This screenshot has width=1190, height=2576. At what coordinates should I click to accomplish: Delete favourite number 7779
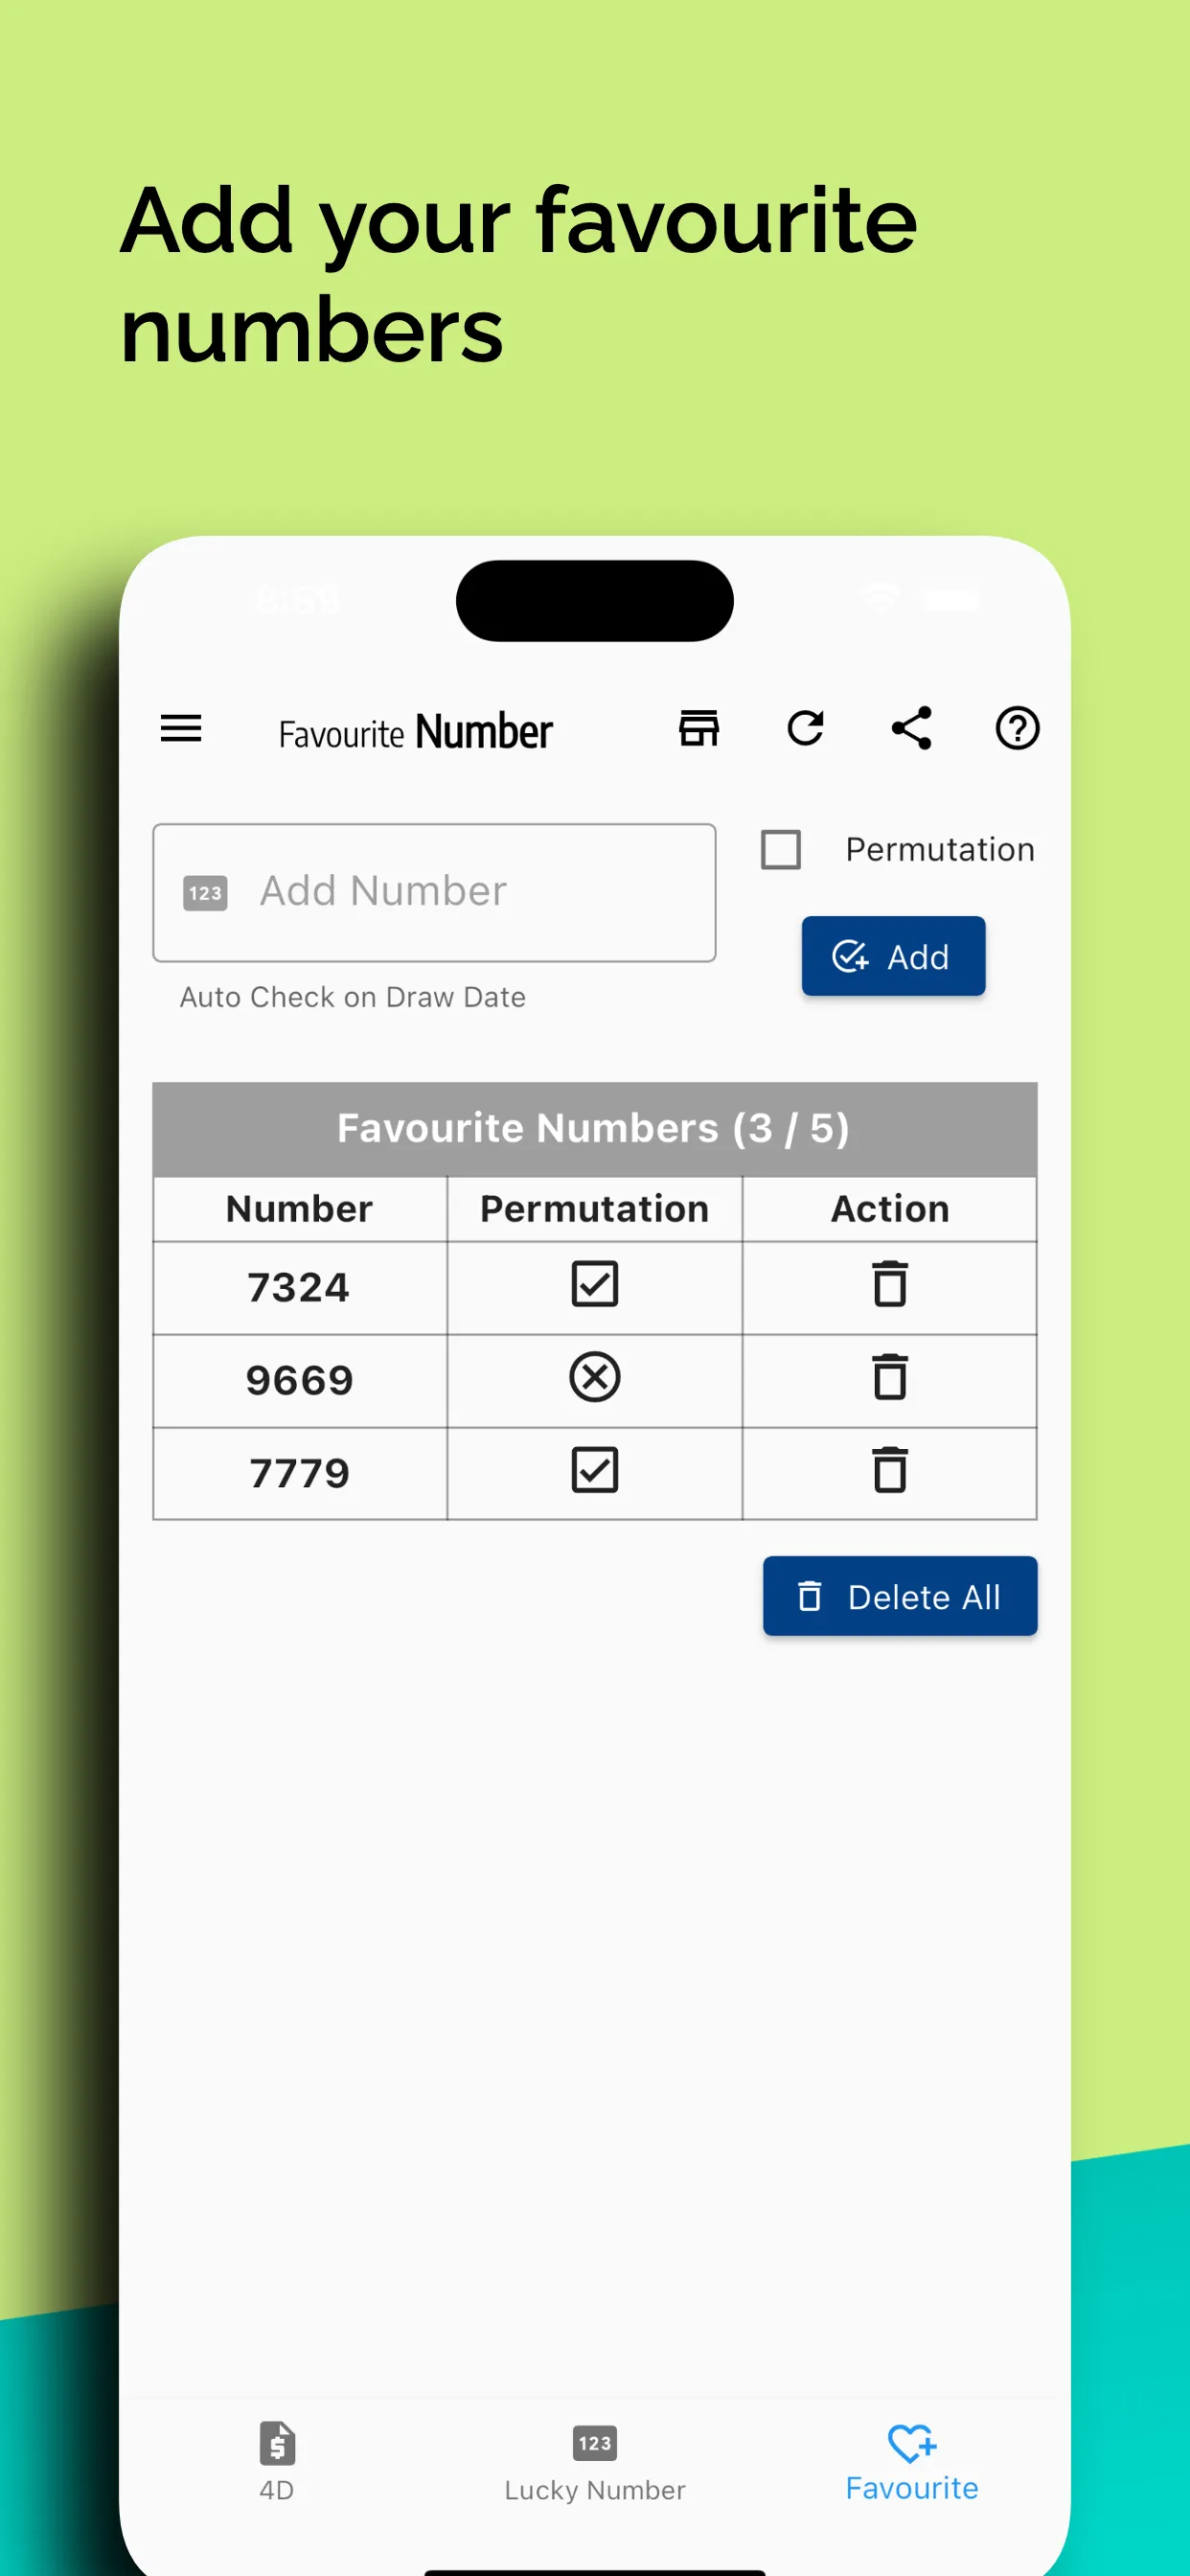[890, 1471]
